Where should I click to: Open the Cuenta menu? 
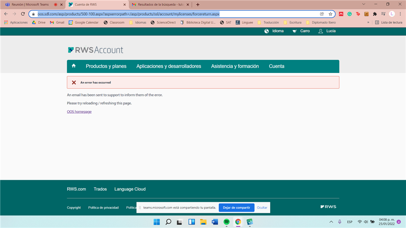pyautogui.click(x=277, y=66)
